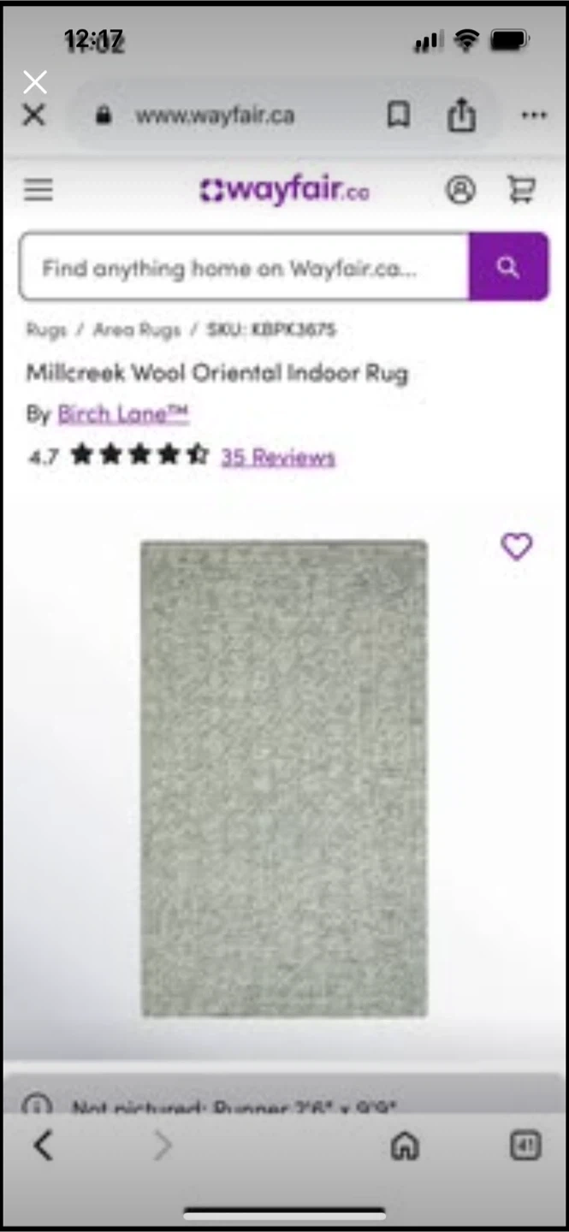Save rug to favorites with heart icon
Viewport: 569px width, 1232px height.
click(x=516, y=546)
